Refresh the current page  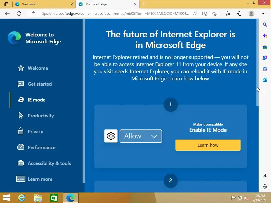(x=19, y=13)
